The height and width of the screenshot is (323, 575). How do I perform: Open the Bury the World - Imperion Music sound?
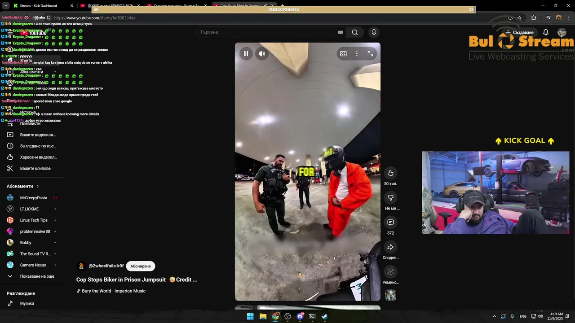click(x=114, y=291)
